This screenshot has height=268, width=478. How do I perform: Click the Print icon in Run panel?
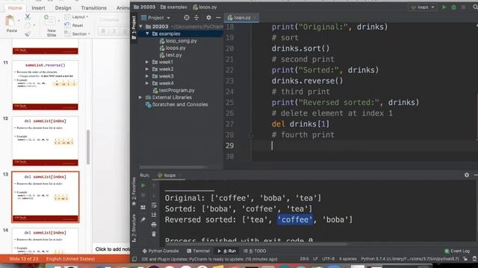click(154, 225)
